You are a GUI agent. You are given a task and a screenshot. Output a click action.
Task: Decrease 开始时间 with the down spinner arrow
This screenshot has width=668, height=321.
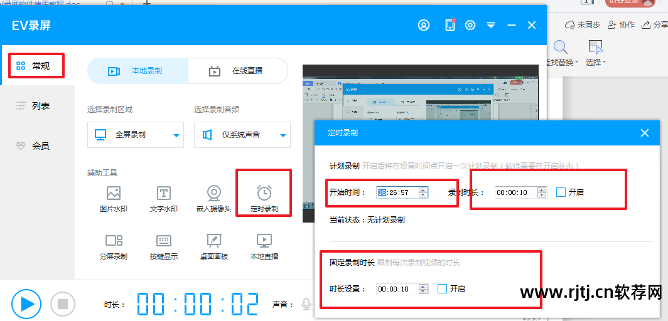(423, 195)
